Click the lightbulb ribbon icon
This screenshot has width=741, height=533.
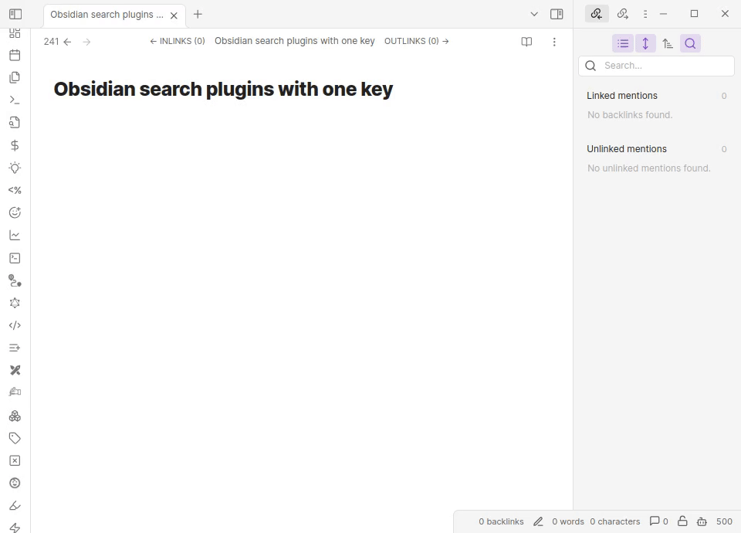[15, 168]
